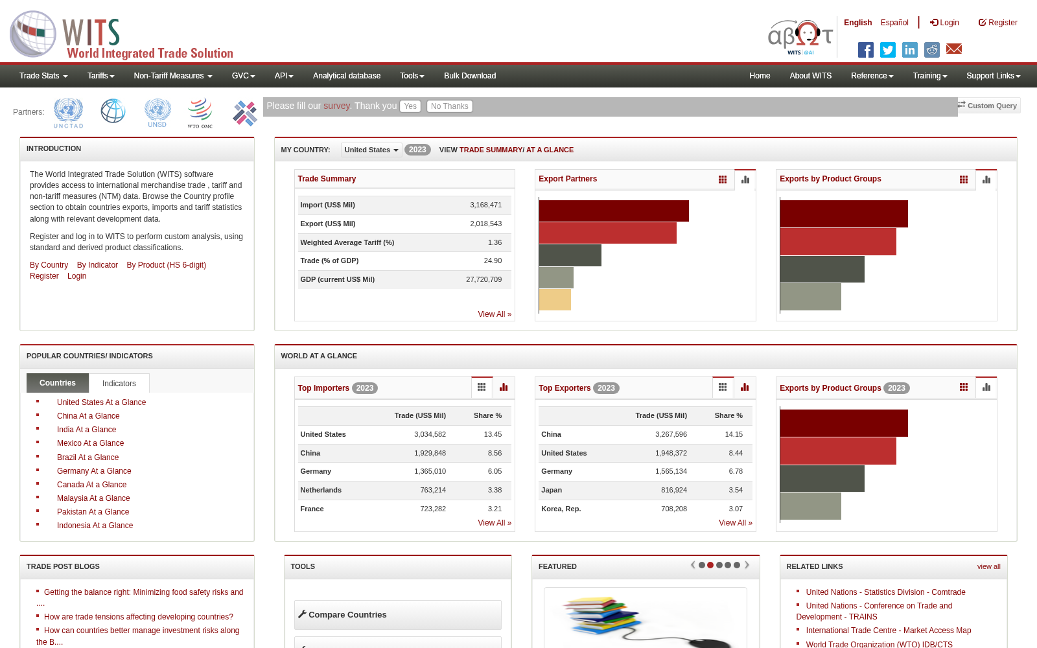Click the email envelope icon
The width and height of the screenshot is (1037, 648).
pyautogui.click(x=954, y=49)
